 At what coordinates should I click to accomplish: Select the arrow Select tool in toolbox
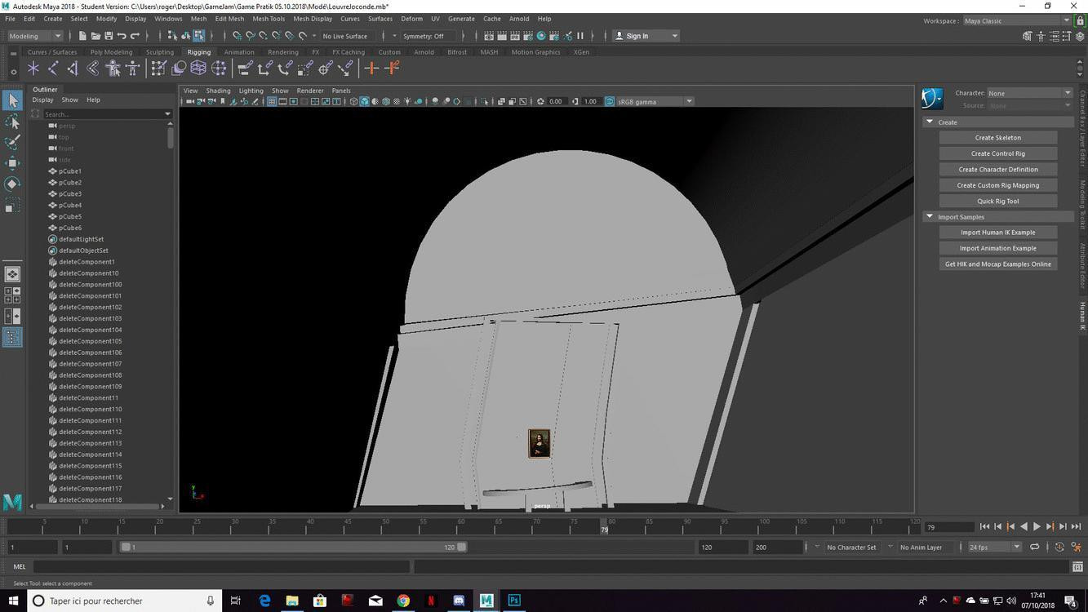point(12,100)
